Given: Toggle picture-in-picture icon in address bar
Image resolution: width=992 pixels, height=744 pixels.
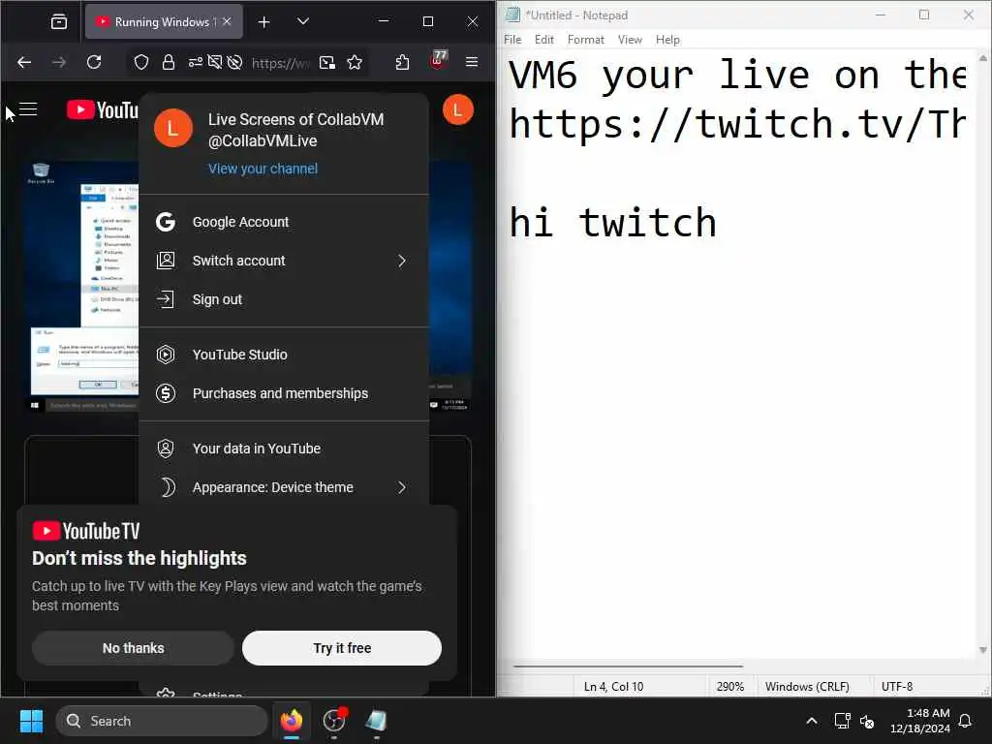Looking at the screenshot, I should 327,62.
